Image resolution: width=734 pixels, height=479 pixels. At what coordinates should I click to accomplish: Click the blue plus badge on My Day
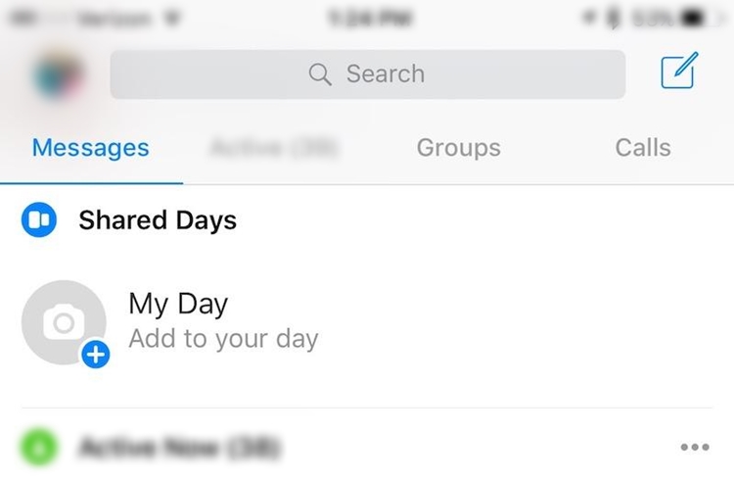[96, 355]
